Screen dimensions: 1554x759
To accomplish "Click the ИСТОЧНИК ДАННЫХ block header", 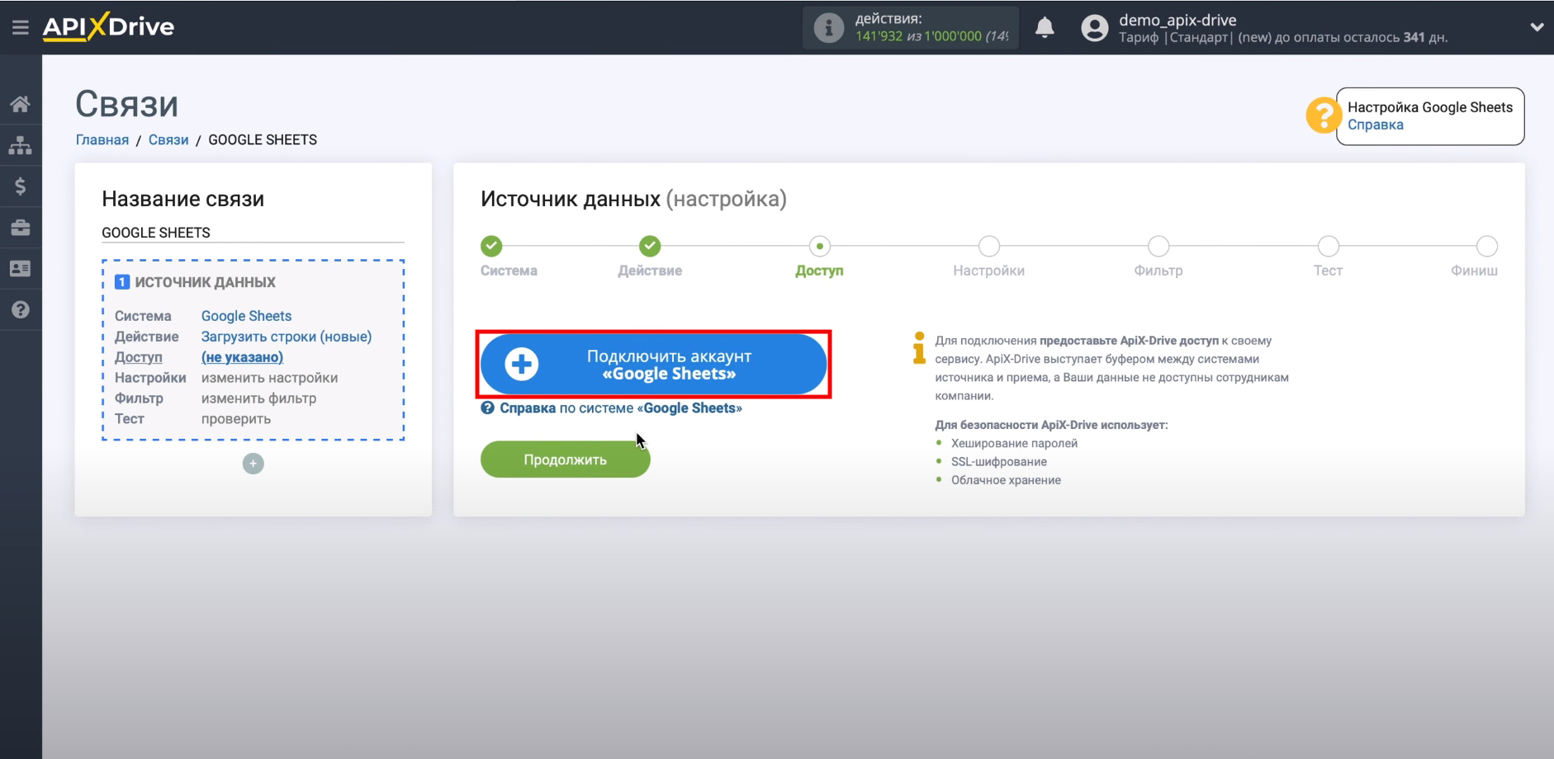I will click(x=206, y=282).
